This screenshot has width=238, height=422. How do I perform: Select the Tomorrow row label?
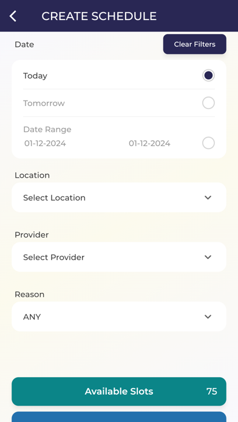(44, 103)
